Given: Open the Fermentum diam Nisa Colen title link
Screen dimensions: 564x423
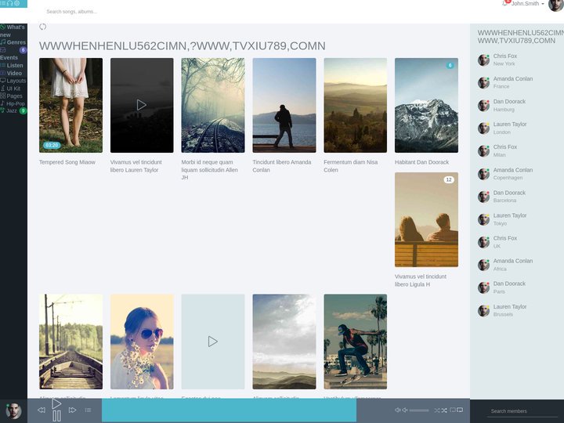Looking at the screenshot, I should 351,166.
